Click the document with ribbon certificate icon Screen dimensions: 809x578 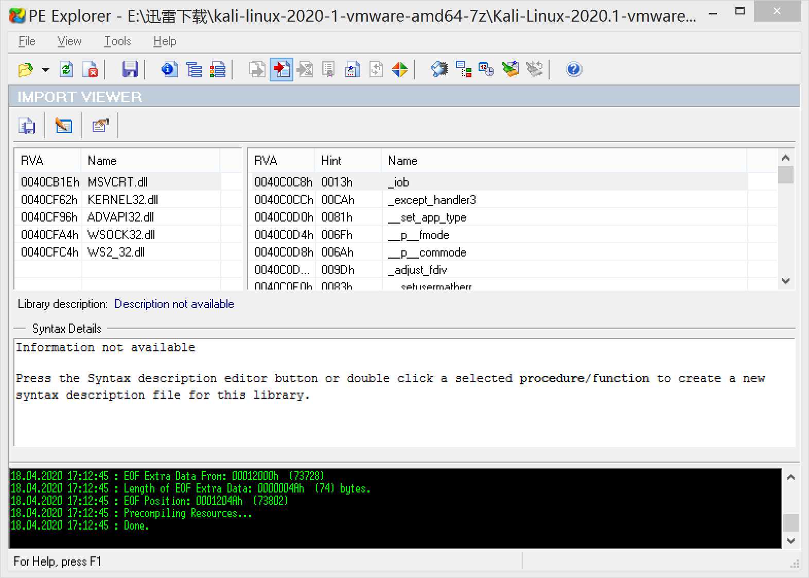click(328, 70)
